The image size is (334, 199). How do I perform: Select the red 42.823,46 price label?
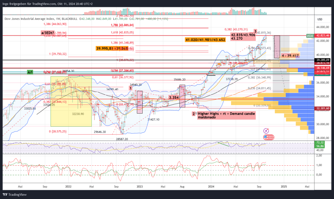[324, 36]
